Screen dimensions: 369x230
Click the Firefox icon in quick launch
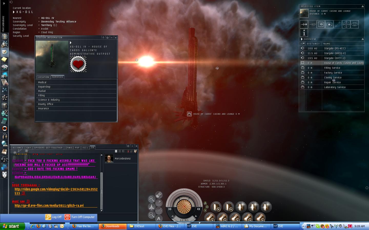38,226
